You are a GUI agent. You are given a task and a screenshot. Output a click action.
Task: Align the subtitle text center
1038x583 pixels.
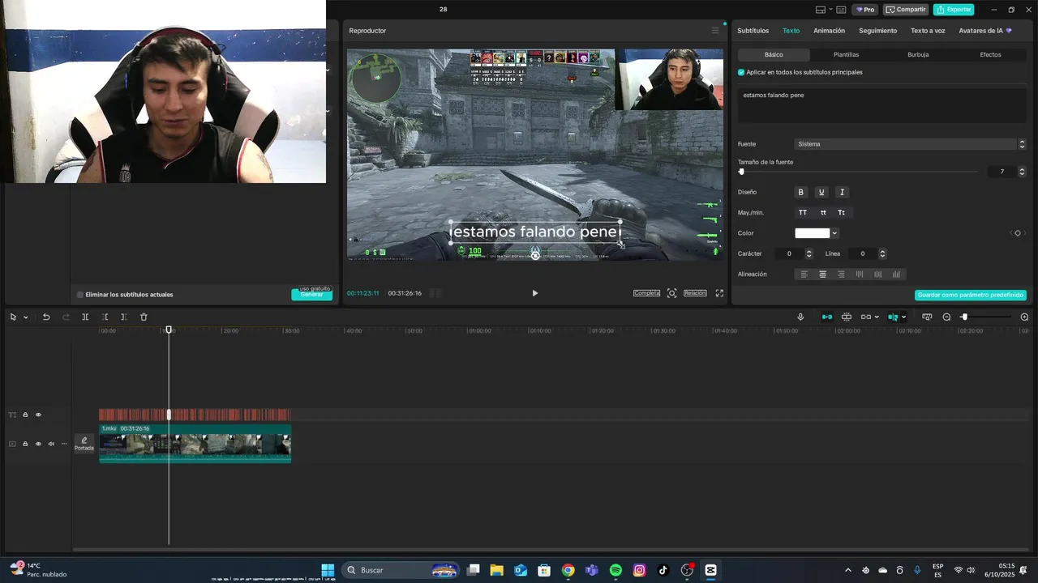pyautogui.click(x=822, y=274)
